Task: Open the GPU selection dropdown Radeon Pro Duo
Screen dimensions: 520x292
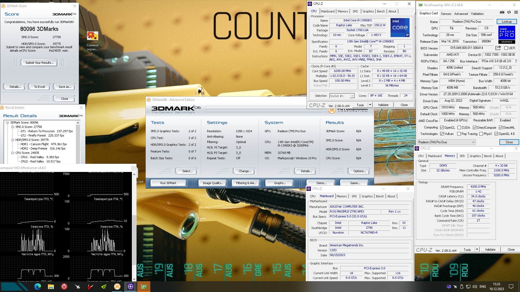Action: (446, 142)
